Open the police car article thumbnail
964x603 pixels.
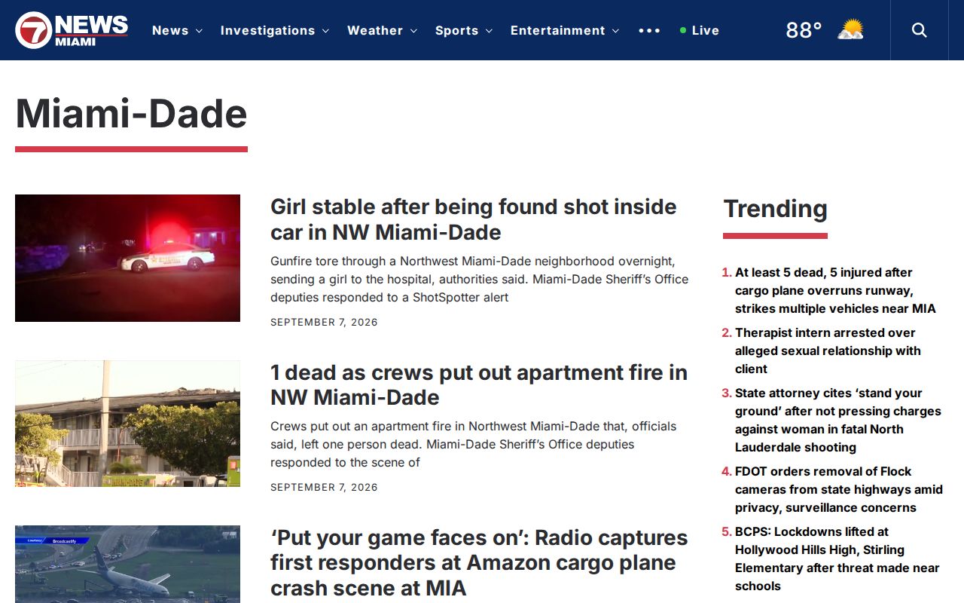point(127,258)
